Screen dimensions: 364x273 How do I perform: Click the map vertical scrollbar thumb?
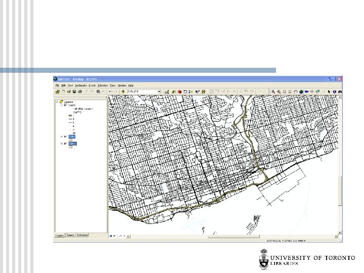(340, 191)
